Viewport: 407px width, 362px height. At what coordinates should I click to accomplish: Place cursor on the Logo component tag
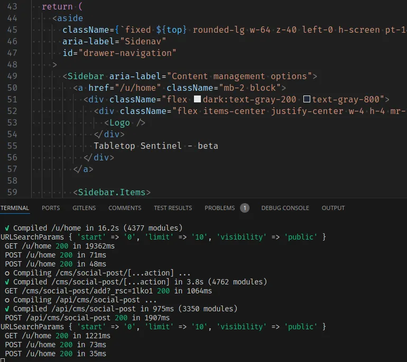[125, 122]
